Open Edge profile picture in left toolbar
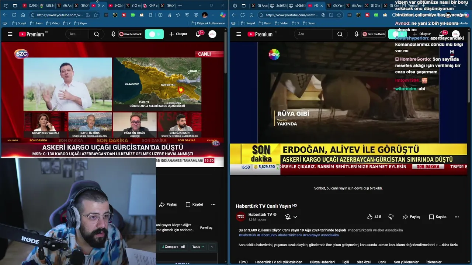The width and height of the screenshot is (472, 265). (205, 15)
